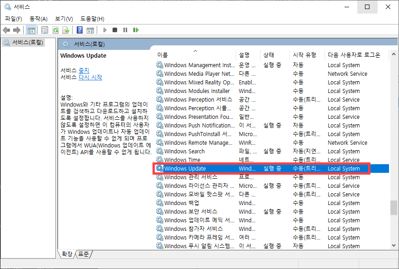The image size is (399, 269).
Task: Select Windows Mixed Reality Op... service
Action: (272, 83)
